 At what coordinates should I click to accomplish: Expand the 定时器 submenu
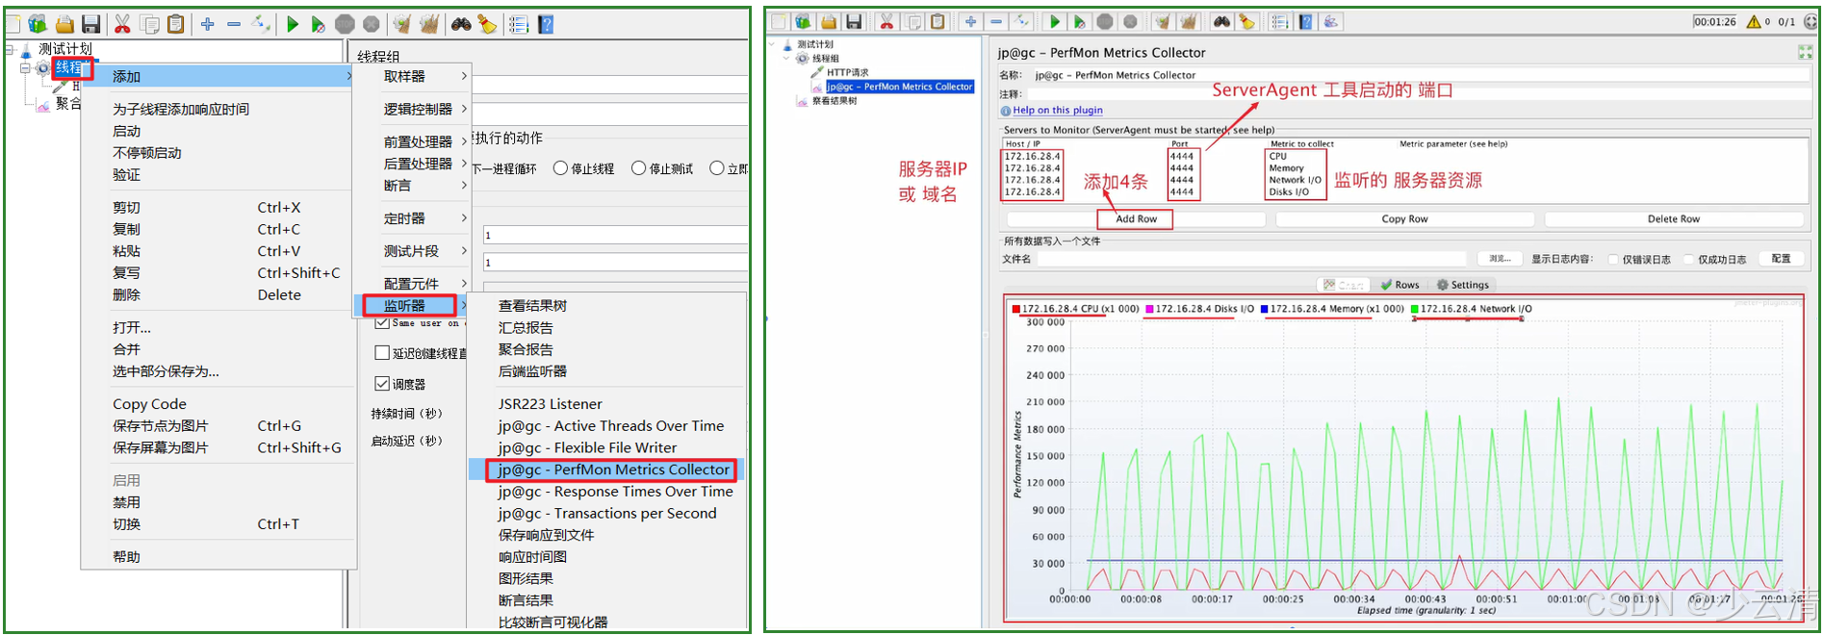tap(410, 218)
